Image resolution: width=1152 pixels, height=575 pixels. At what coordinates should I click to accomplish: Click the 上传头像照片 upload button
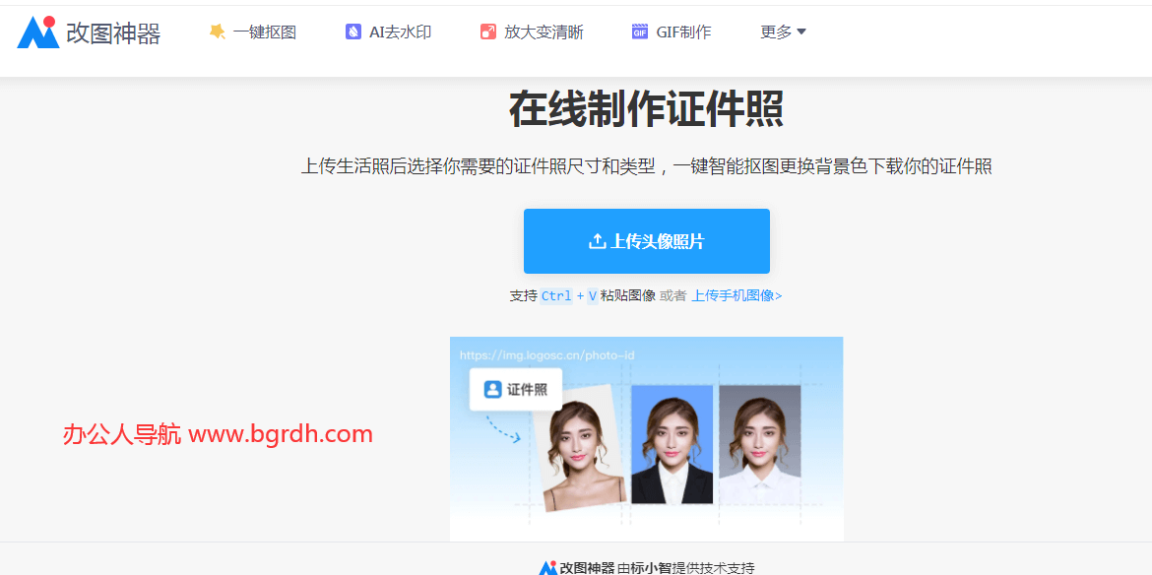[x=646, y=240]
